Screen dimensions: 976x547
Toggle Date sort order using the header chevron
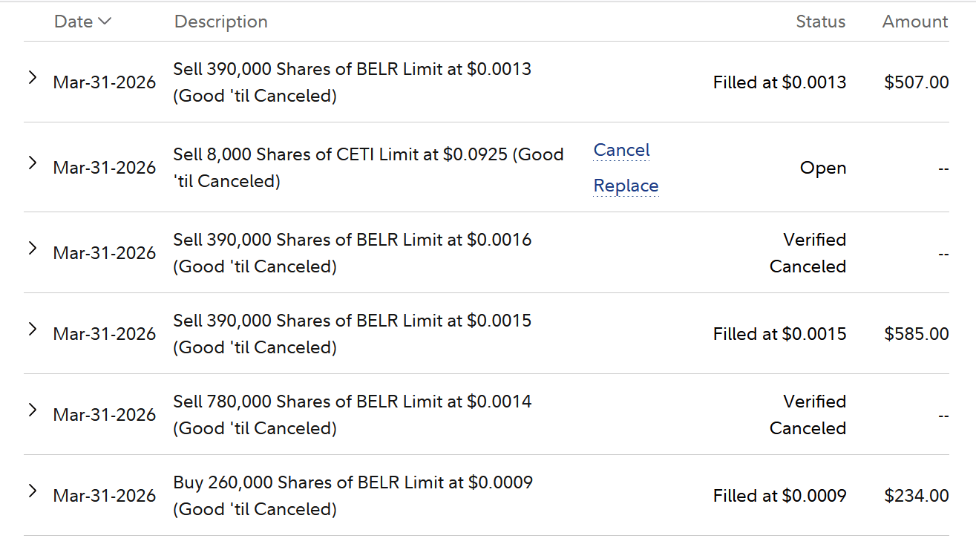point(104,22)
